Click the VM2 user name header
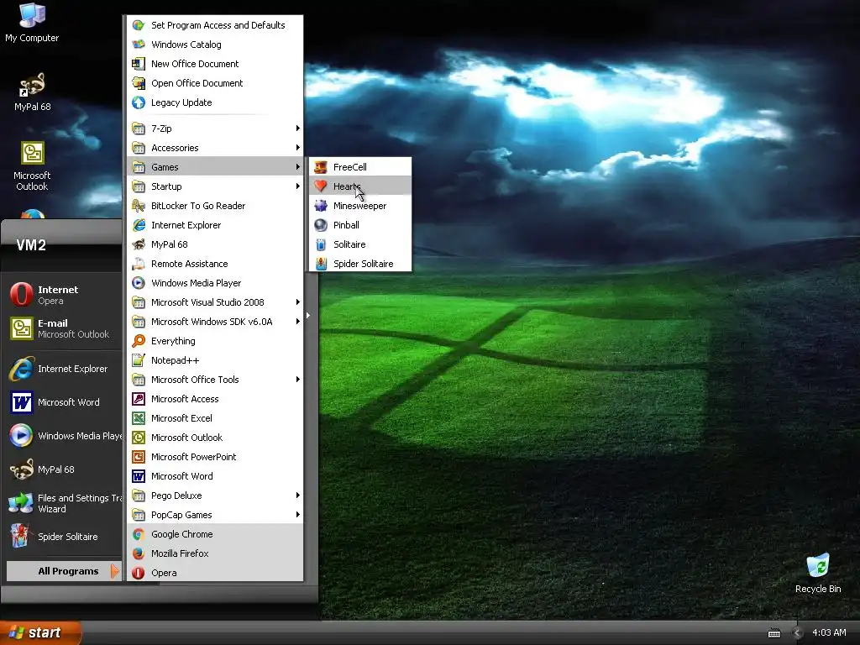The height and width of the screenshot is (645, 860). pyautogui.click(x=31, y=244)
